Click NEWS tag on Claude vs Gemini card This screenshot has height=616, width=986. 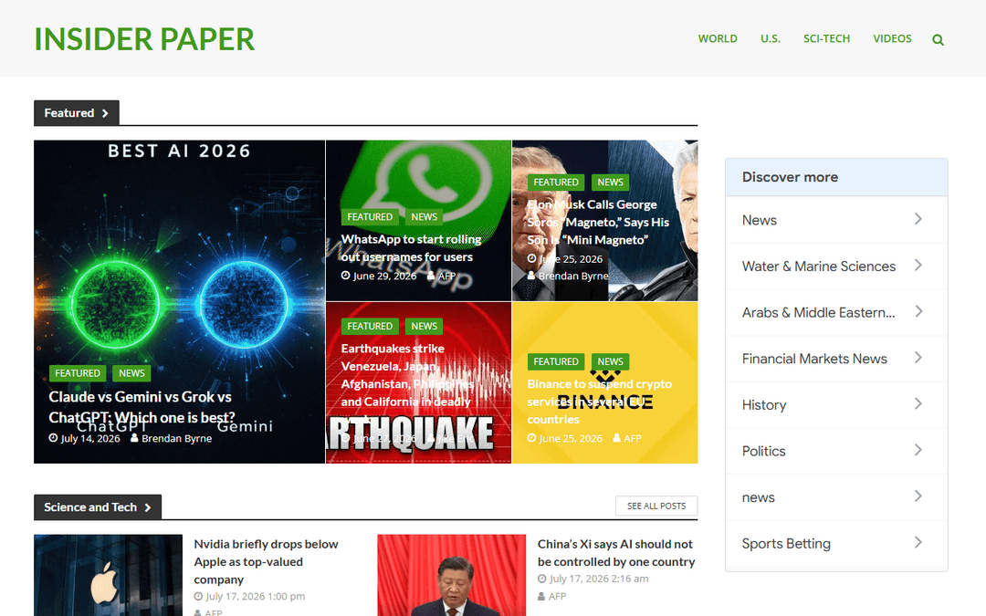click(132, 373)
